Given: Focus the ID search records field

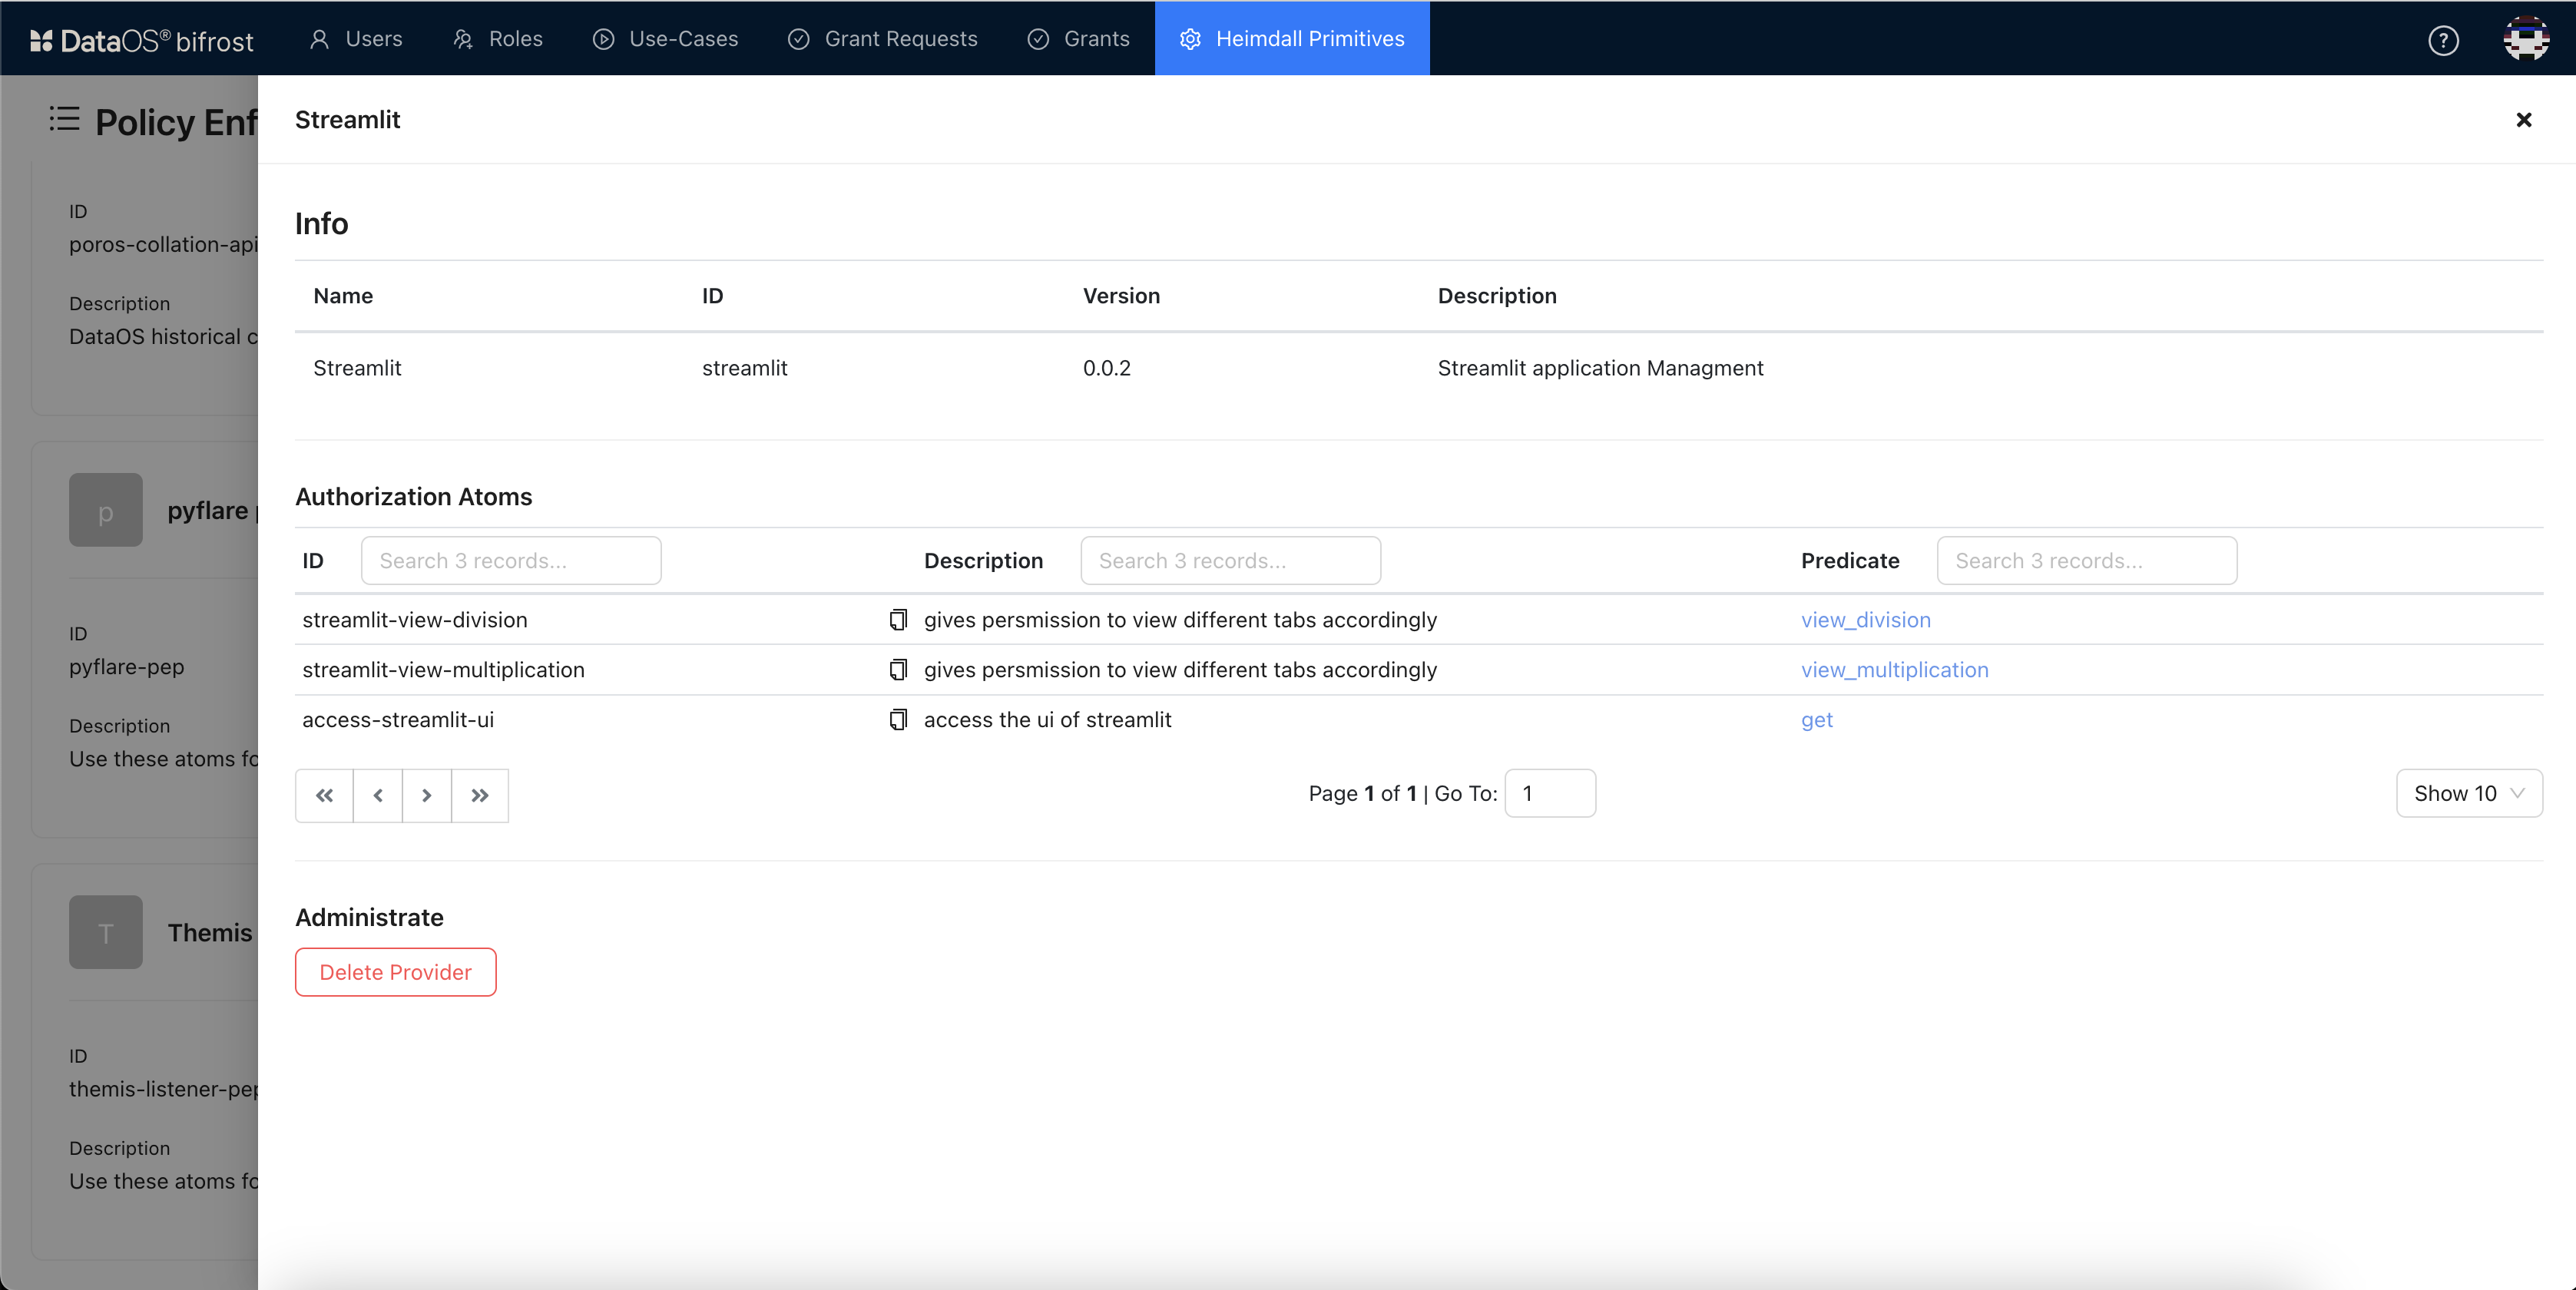Looking at the screenshot, I should tap(511, 561).
